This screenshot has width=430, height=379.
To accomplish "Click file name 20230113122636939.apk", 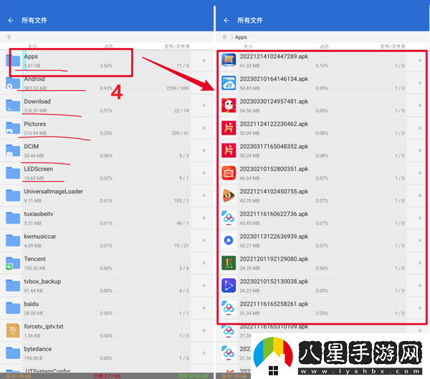I will tap(274, 237).
